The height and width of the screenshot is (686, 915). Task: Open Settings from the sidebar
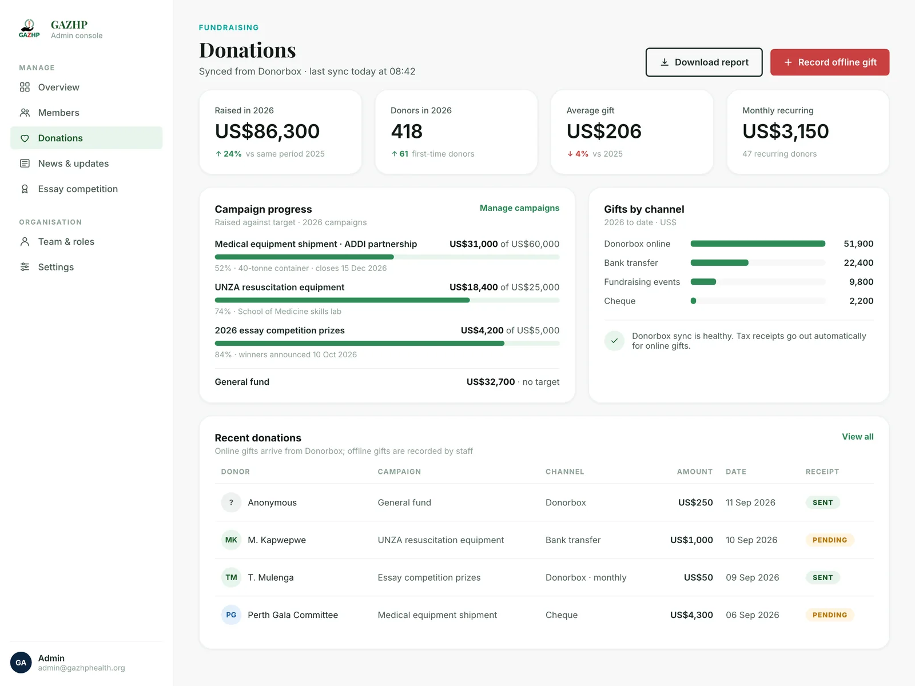[86, 267]
